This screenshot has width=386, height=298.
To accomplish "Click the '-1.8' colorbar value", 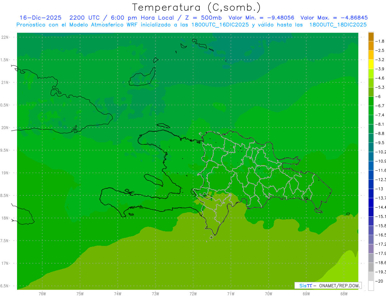I will pos(380,41).
